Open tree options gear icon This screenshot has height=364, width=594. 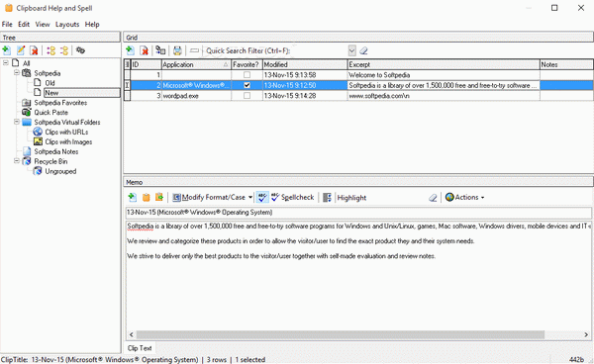tap(80, 50)
